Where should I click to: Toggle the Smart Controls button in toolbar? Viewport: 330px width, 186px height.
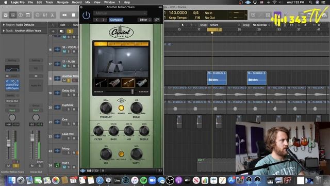pos(38,15)
